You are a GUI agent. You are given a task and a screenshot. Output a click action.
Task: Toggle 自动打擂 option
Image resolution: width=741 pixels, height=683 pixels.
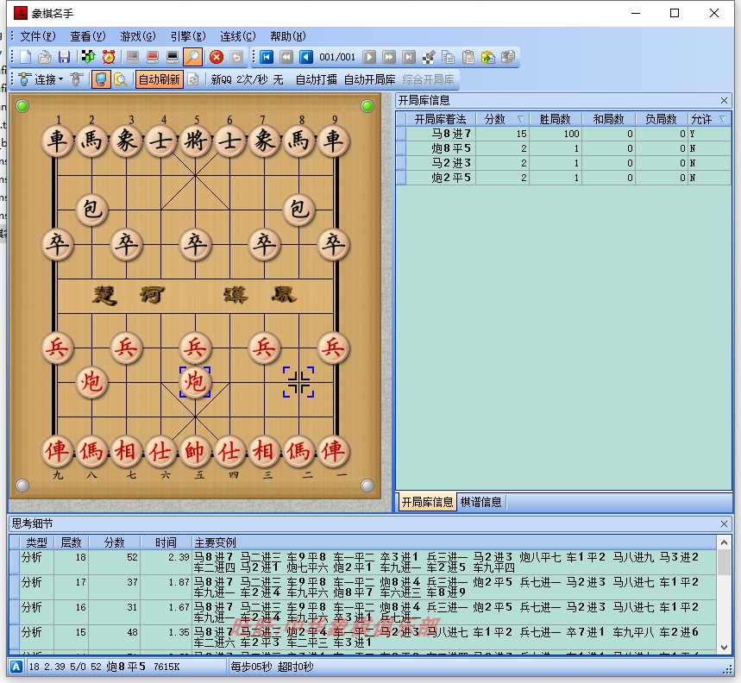316,79
